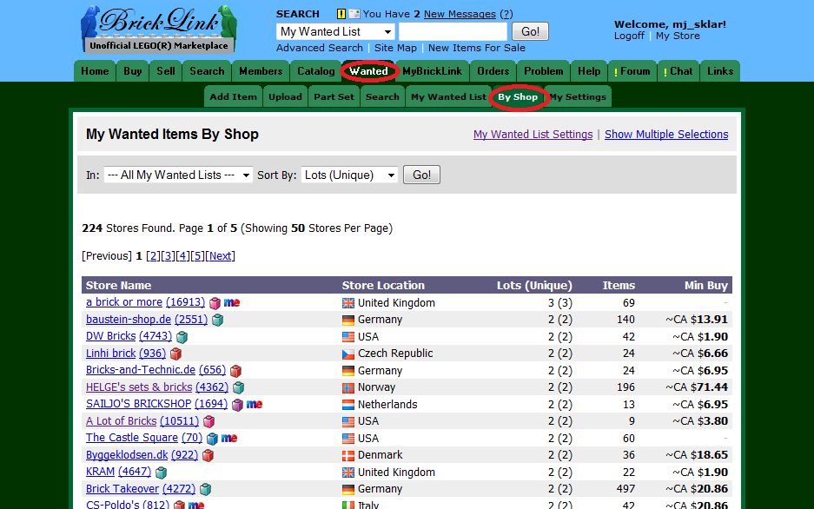Click Advanced Search link
Image resolution: width=814 pixels, height=509 pixels.
coord(320,48)
